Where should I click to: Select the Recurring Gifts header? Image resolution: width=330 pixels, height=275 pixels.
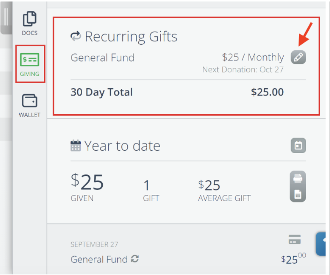point(131,36)
